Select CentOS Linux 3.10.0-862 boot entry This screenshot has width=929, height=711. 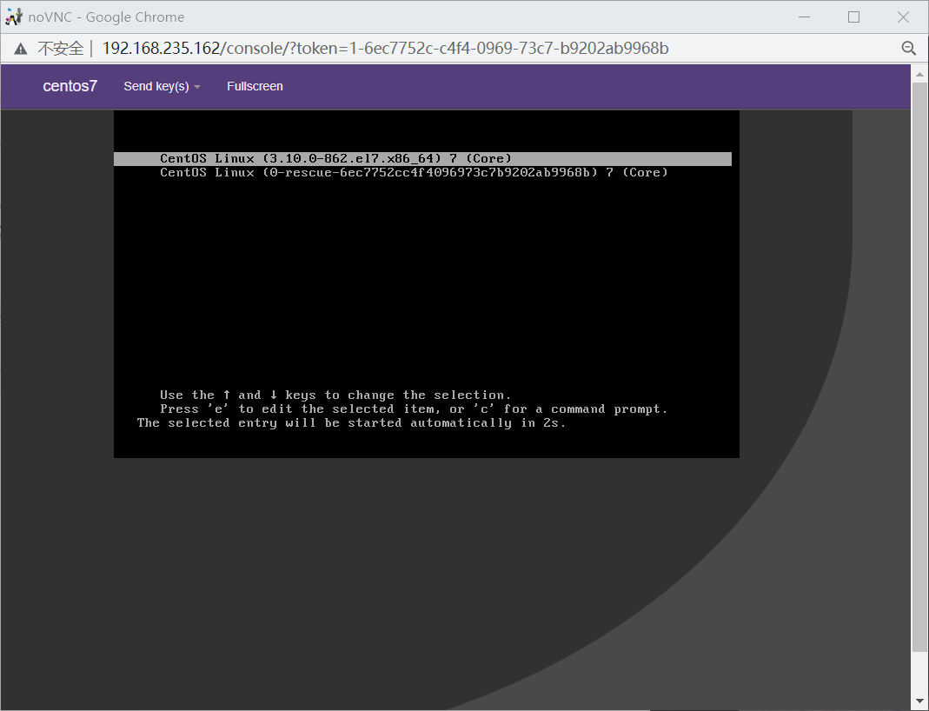(422, 159)
